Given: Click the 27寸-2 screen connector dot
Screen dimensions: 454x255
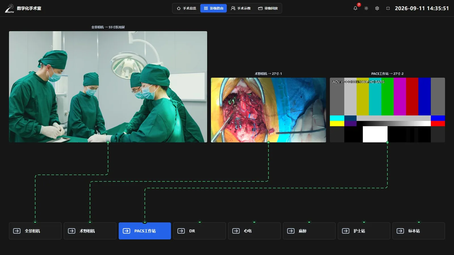Looking at the screenshot, I should click(387, 142).
